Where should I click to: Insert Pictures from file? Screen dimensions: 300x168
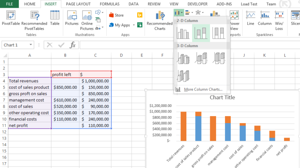pos(72,19)
